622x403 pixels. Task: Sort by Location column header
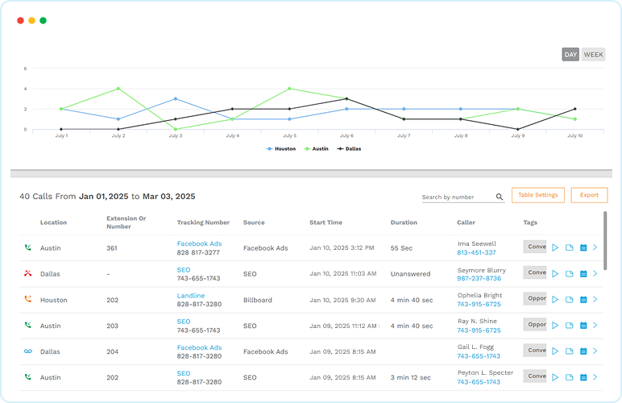pos(53,222)
